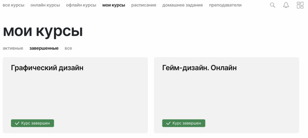Click checkmark icon on Графический дизайн card
The height and width of the screenshot is (138, 308).
tap(17, 123)
